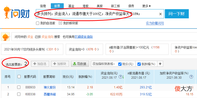Open stock link 神火股份

coord(50,87)
